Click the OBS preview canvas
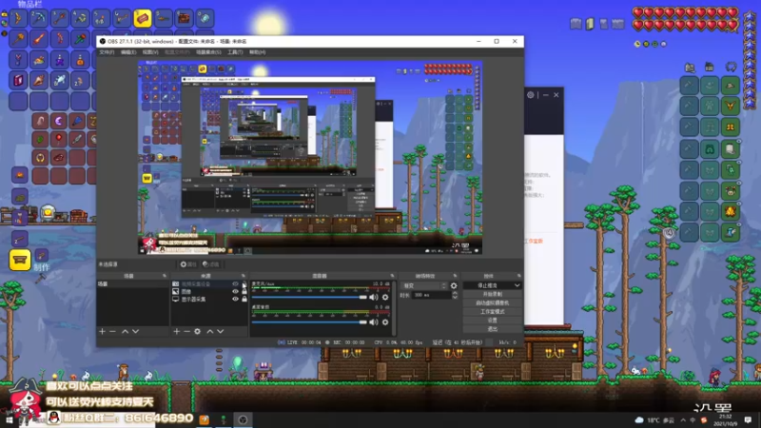Screen dimensions: 761x428 coord(310,158)
